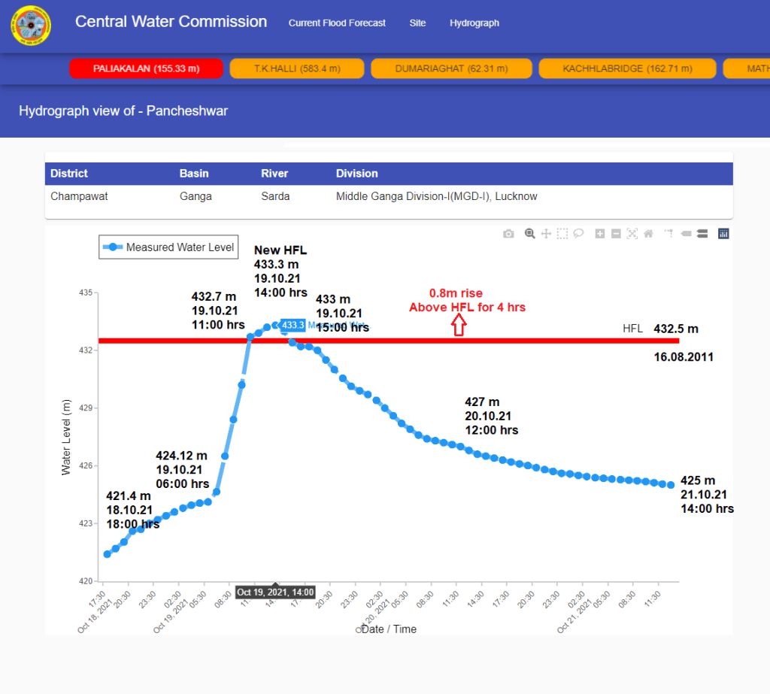Toggle Measured Water Level legend entry

[169, 247]
